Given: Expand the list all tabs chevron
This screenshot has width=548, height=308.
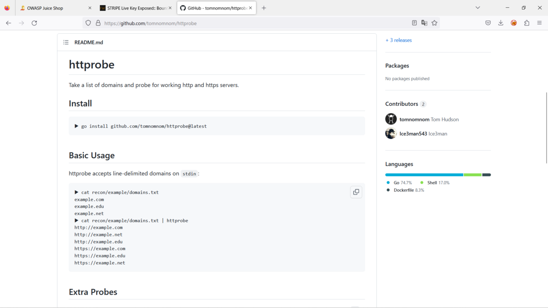Looking at the screenshot, I should click(x=478, y=8).
